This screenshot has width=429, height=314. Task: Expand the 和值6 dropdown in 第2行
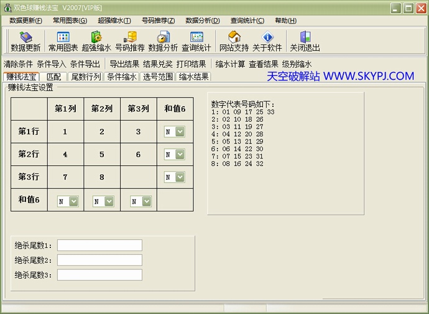click(180, 154)
